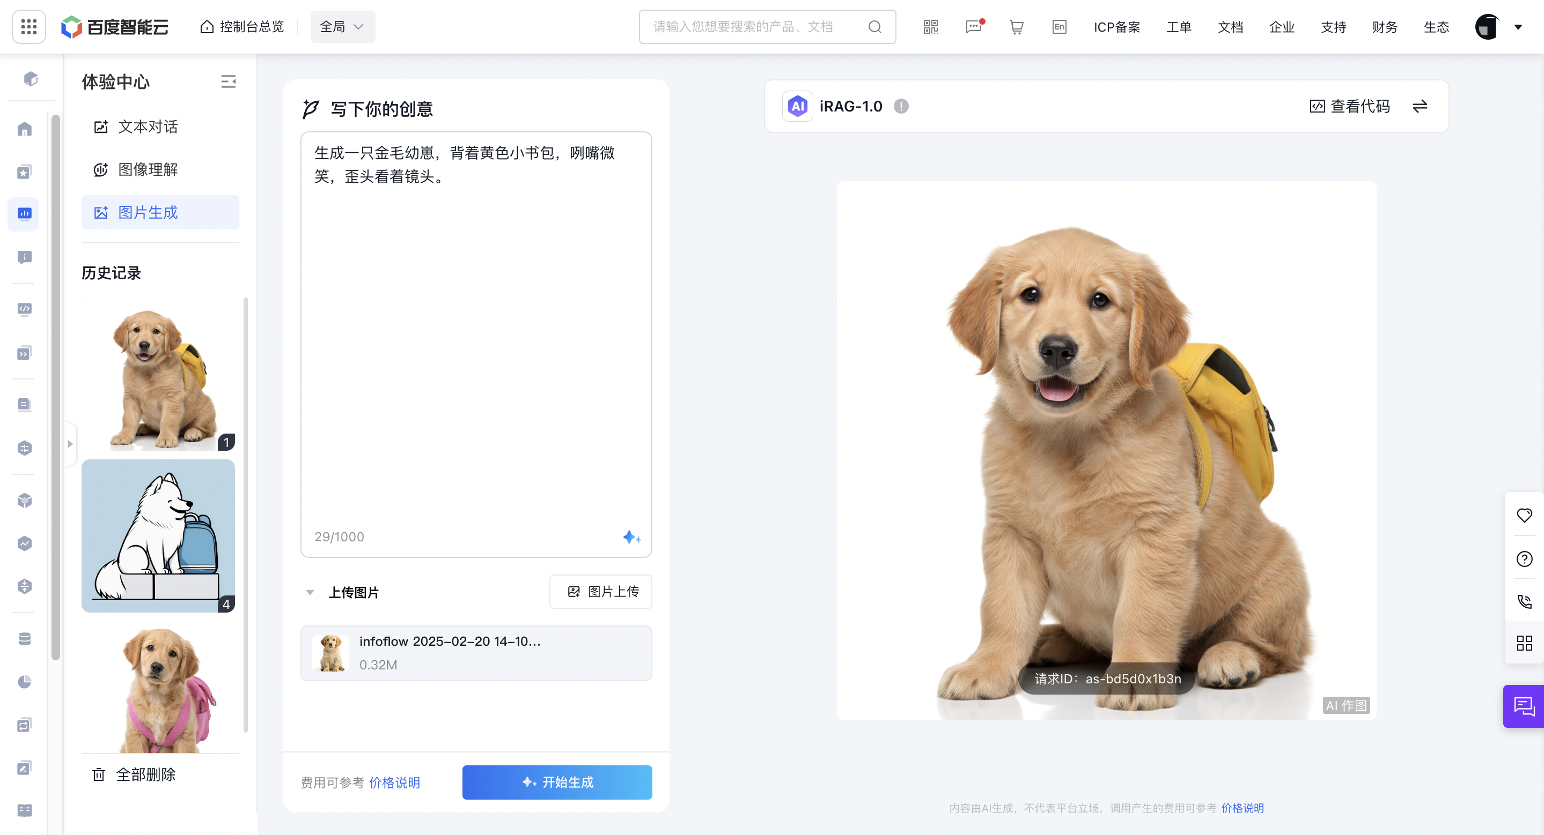Expand the left rail panel arrow handle
Screen dimensions: 1544x835
[x=70, y=444]
